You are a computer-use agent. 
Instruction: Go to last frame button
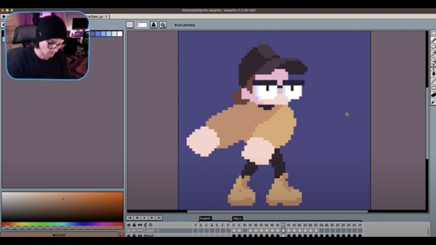159,218
